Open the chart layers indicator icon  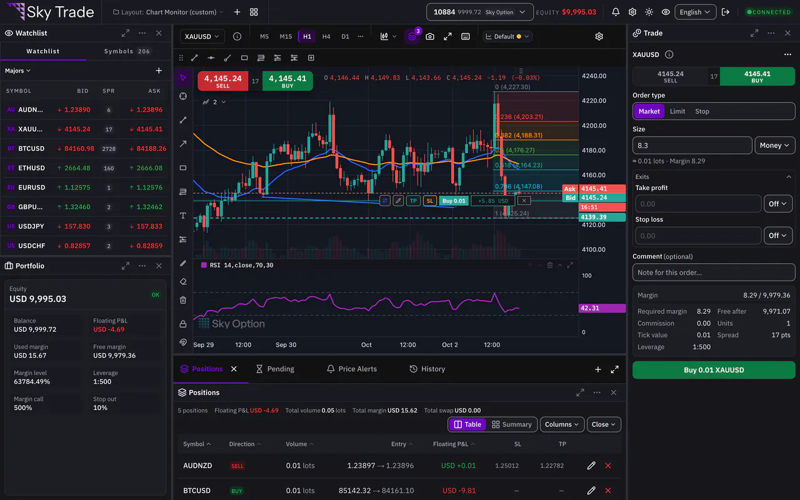coord(412,37)
